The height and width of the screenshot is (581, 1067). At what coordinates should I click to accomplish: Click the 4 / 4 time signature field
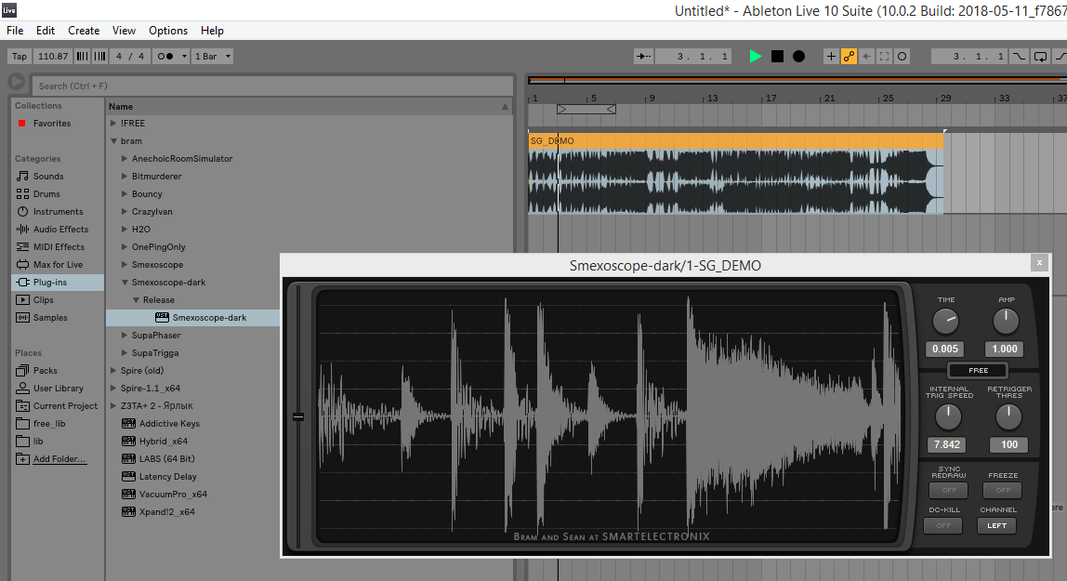click(129, 57)
